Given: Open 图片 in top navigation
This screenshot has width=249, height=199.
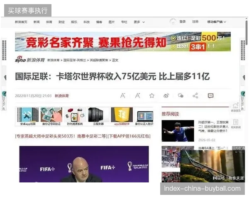Looking at the screenshot, I should [x=112, y=22].
